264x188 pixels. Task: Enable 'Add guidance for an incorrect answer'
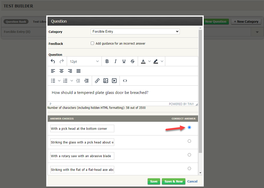pos(92,43)
